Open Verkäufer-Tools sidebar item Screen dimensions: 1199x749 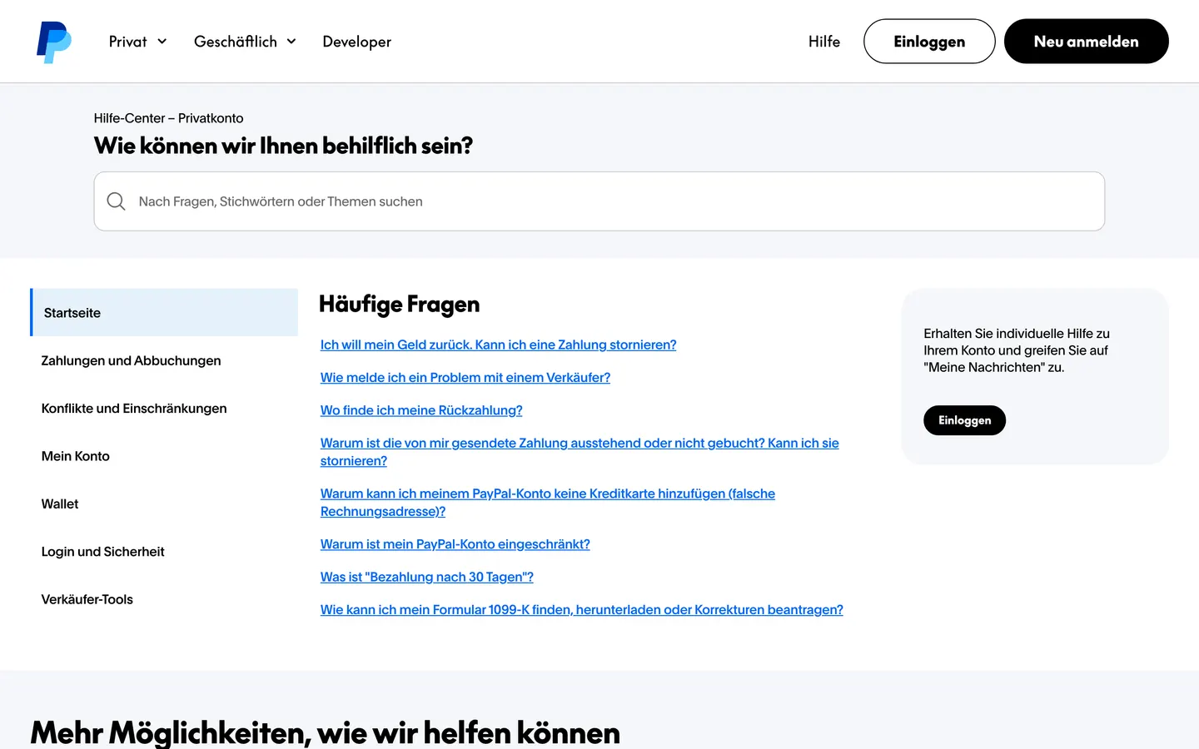click(x=164, y=599)
